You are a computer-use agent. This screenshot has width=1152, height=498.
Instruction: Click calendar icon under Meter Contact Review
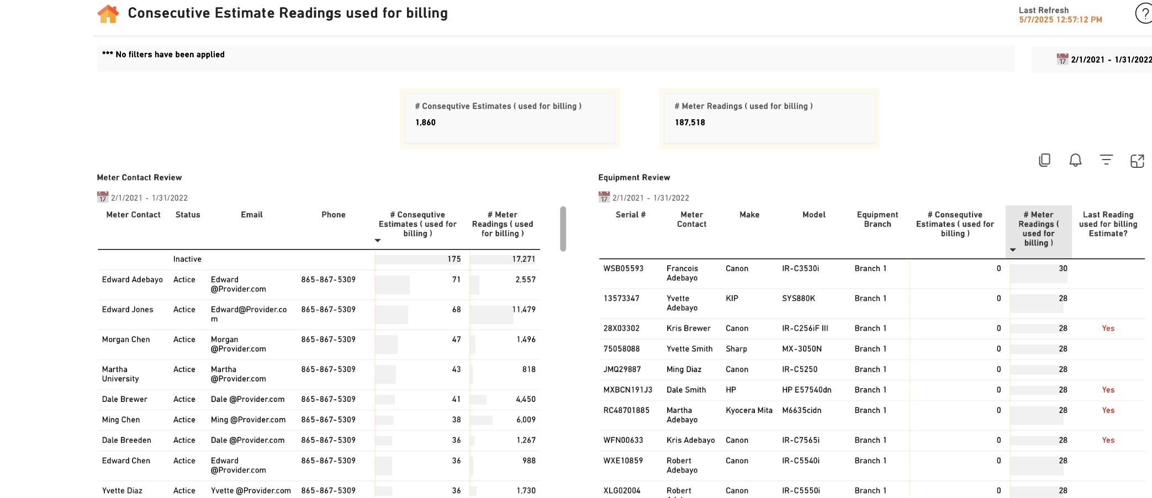[103, 197]
